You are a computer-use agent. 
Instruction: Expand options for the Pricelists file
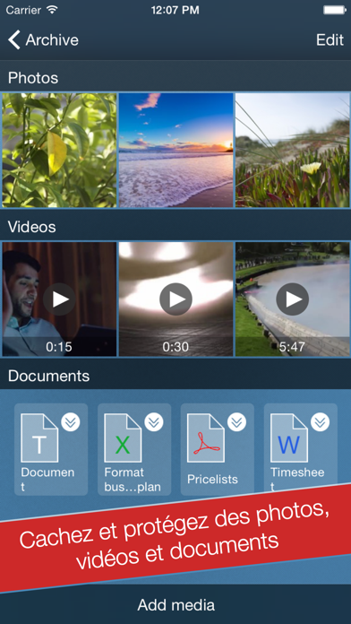[x=237, y=422]
